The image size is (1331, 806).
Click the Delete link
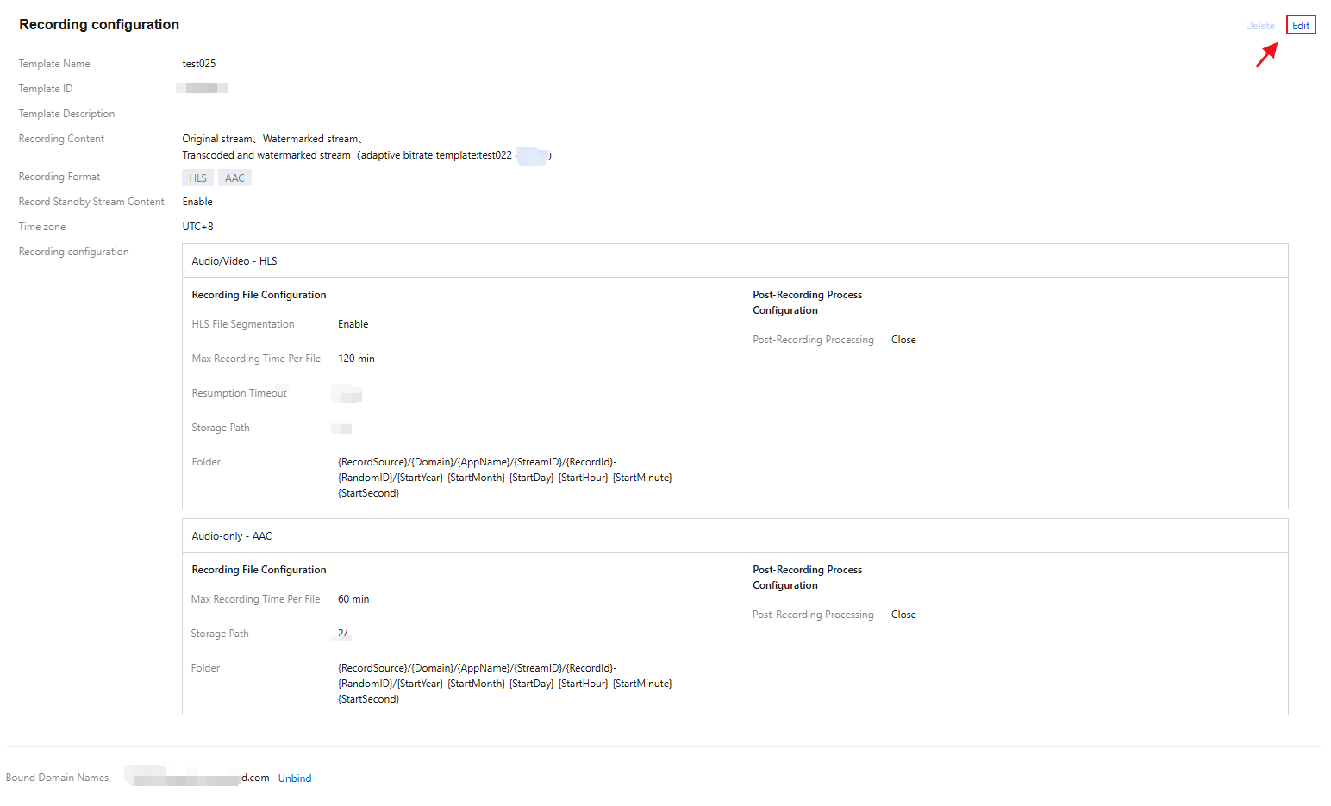pos(1259,26)
